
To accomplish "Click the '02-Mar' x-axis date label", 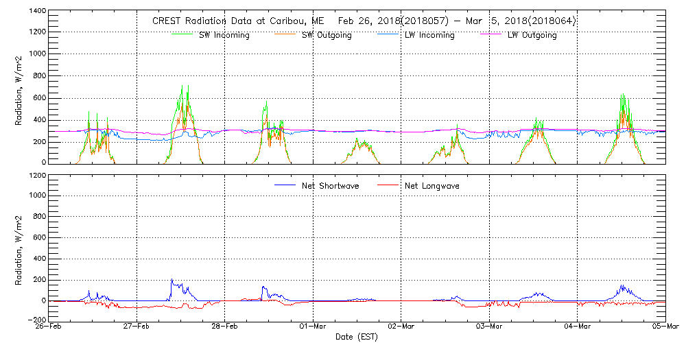I will coord(401,327).
